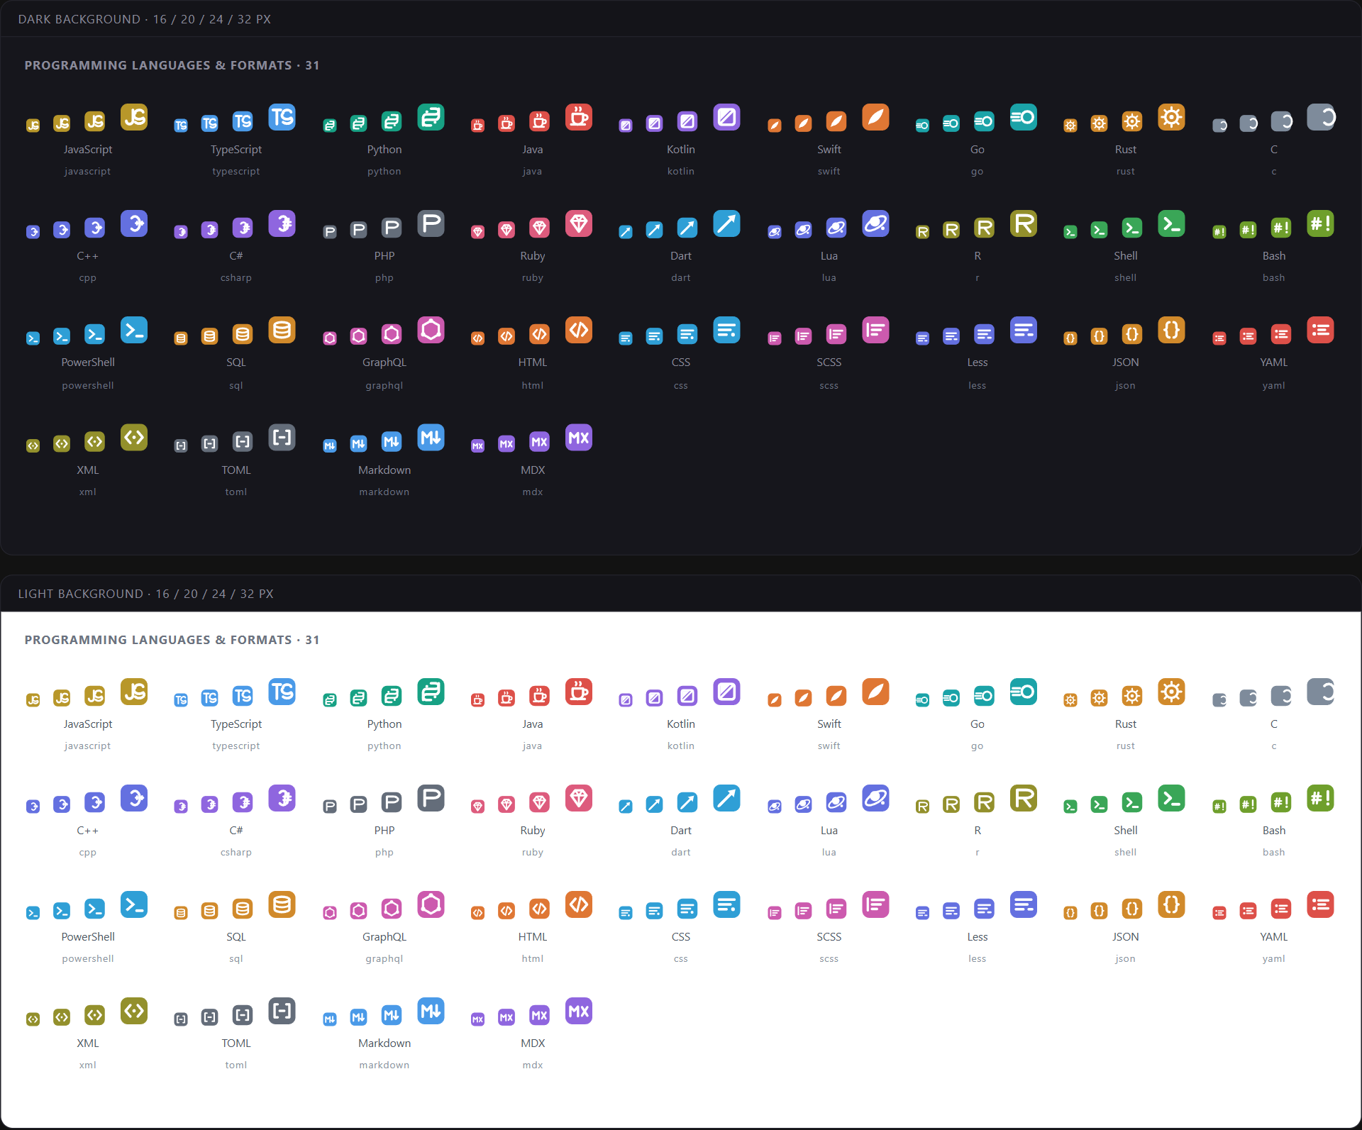The image size is (1362, 1130).
Task: Click the largest Ruby gem icon in the dark section
Action: [579, 223]
